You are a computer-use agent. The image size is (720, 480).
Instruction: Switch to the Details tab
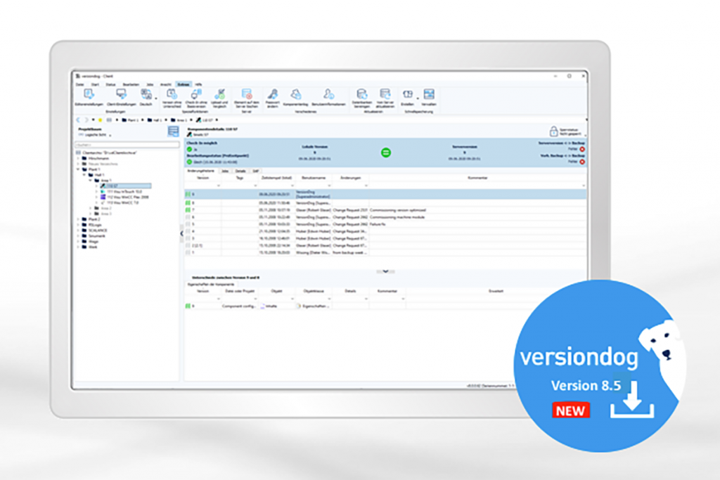240,171
